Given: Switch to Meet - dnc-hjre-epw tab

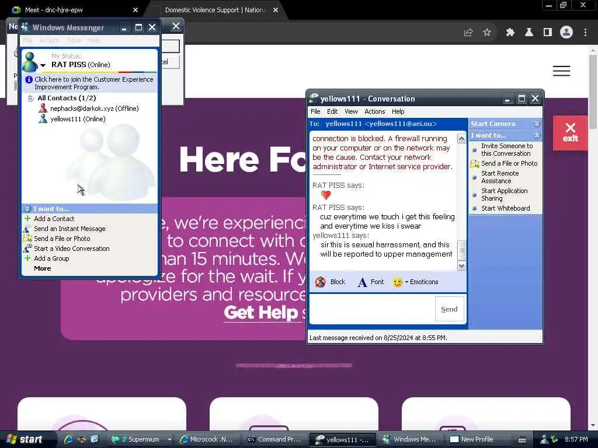Looking at the screenshot, I should tap(53, 10).
